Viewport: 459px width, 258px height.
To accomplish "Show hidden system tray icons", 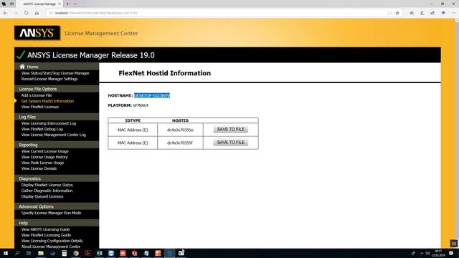I will [x=422, y=253].
